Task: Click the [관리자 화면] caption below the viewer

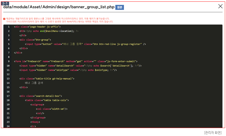Action: [x=213, y=133]
